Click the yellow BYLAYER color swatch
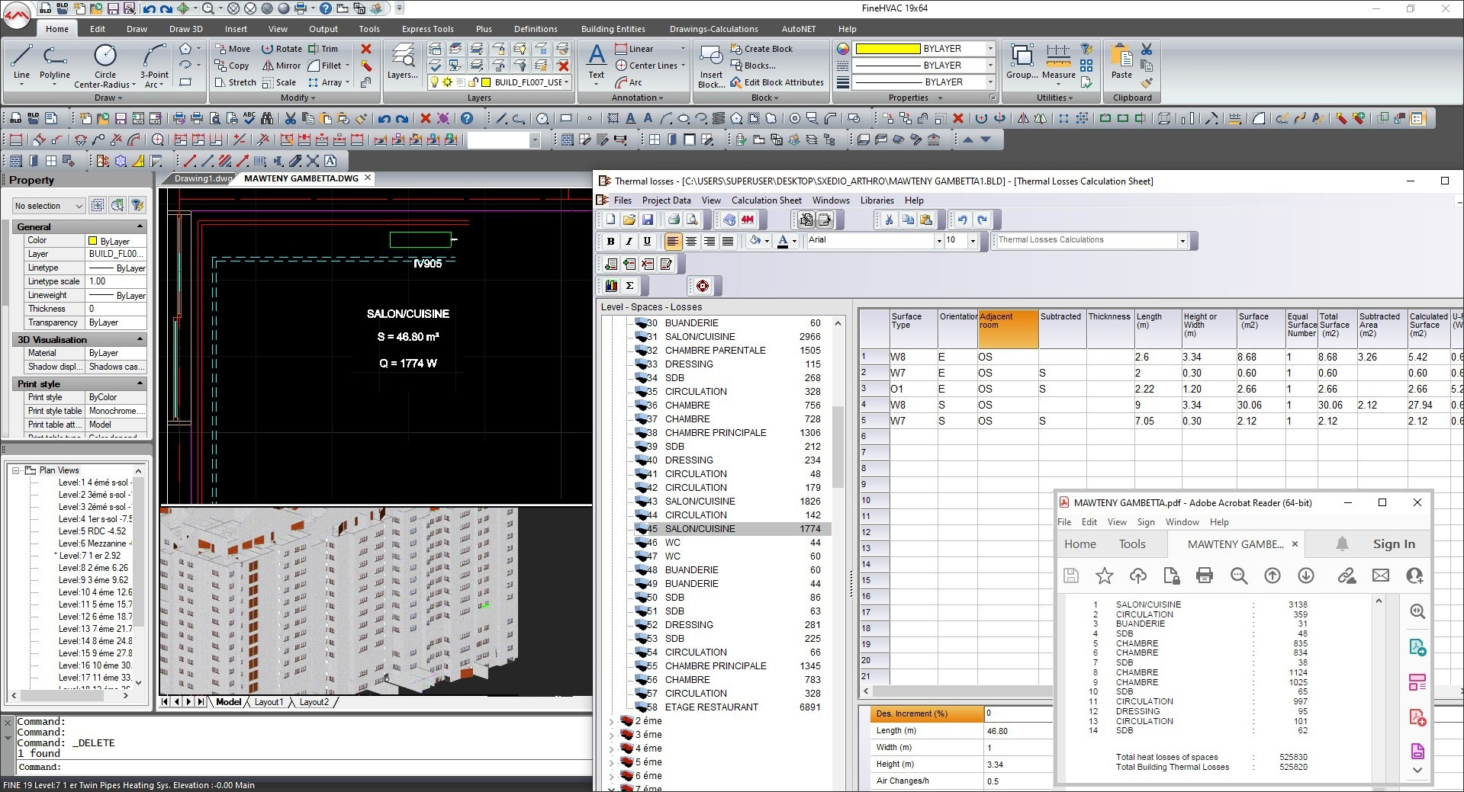The width and height of the screenshot is (1464, 792). pos(887,49)
